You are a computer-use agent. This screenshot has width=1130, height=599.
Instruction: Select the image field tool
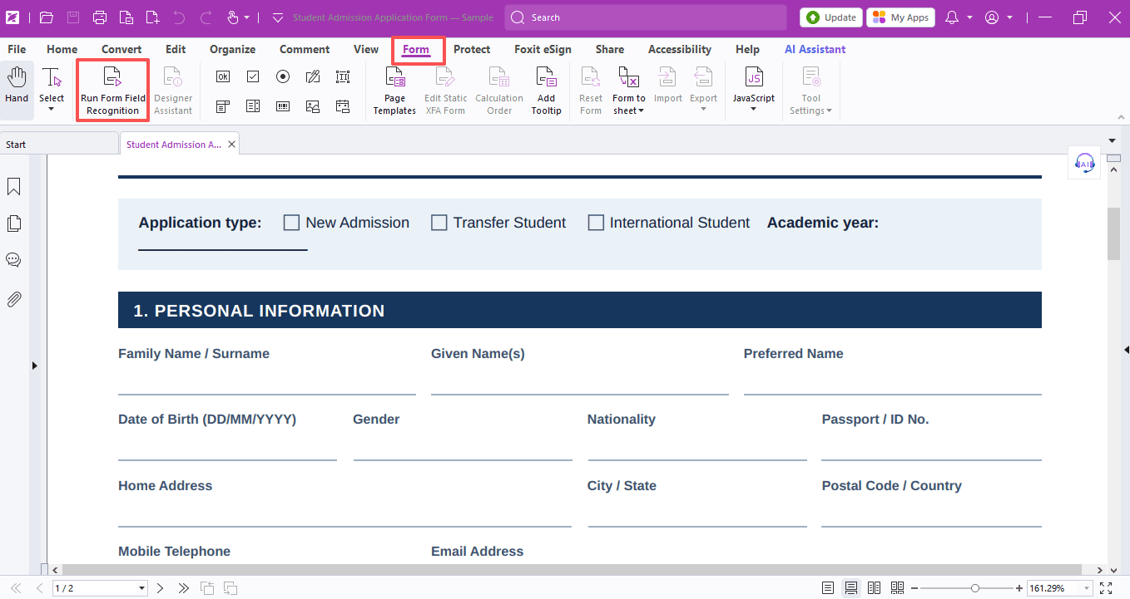click(313, 106)
